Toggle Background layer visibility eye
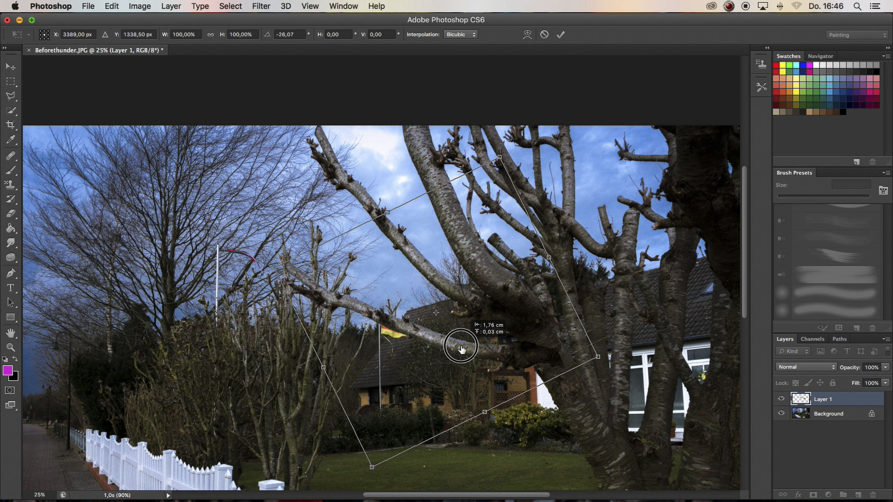Viewport: 893px width, 502px height. pyautogui.click(x=781, y=413)
